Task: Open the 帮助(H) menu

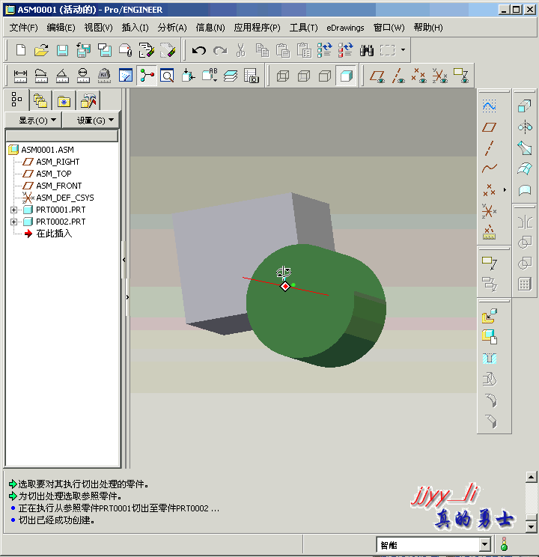Action: click(428, 28)
